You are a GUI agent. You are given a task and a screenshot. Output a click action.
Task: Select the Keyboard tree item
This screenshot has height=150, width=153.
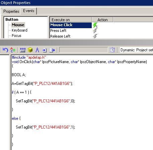coord(19,30)
